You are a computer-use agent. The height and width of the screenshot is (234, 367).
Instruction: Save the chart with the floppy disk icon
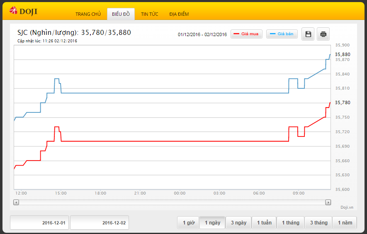308,34
